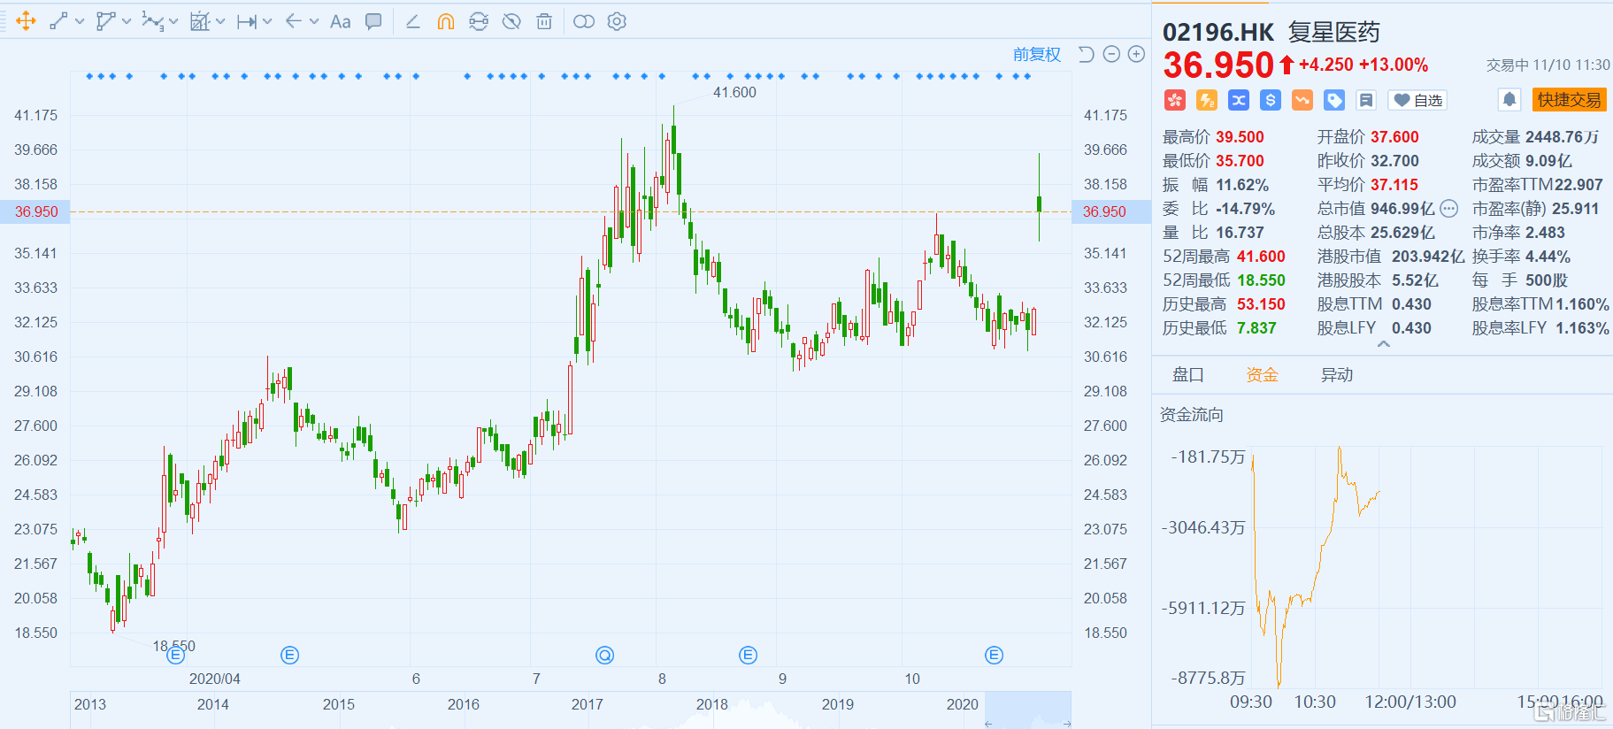Hide all drawings with eye-slash icon

511,21
